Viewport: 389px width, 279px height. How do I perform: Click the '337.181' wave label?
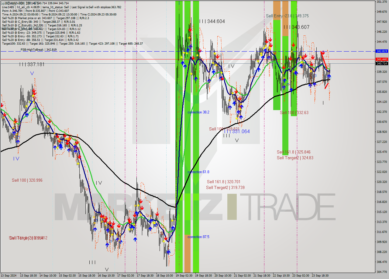coord(32,64)
